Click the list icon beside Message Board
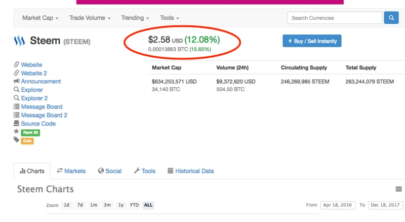Viewport: 405px width, 222px height. [17, 106]
